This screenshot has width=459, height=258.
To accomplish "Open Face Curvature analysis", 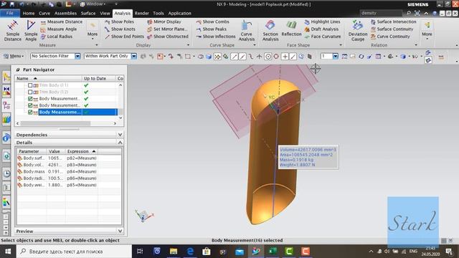I will point(323,37).
